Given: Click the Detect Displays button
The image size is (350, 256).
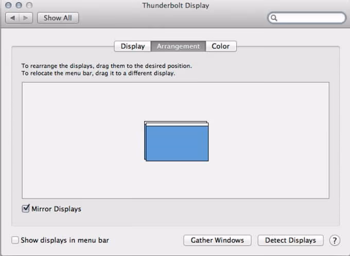Looking at the screenshot, I should tap(290, 240).
